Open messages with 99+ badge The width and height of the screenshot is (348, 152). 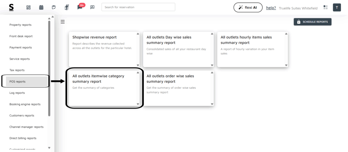80,7
